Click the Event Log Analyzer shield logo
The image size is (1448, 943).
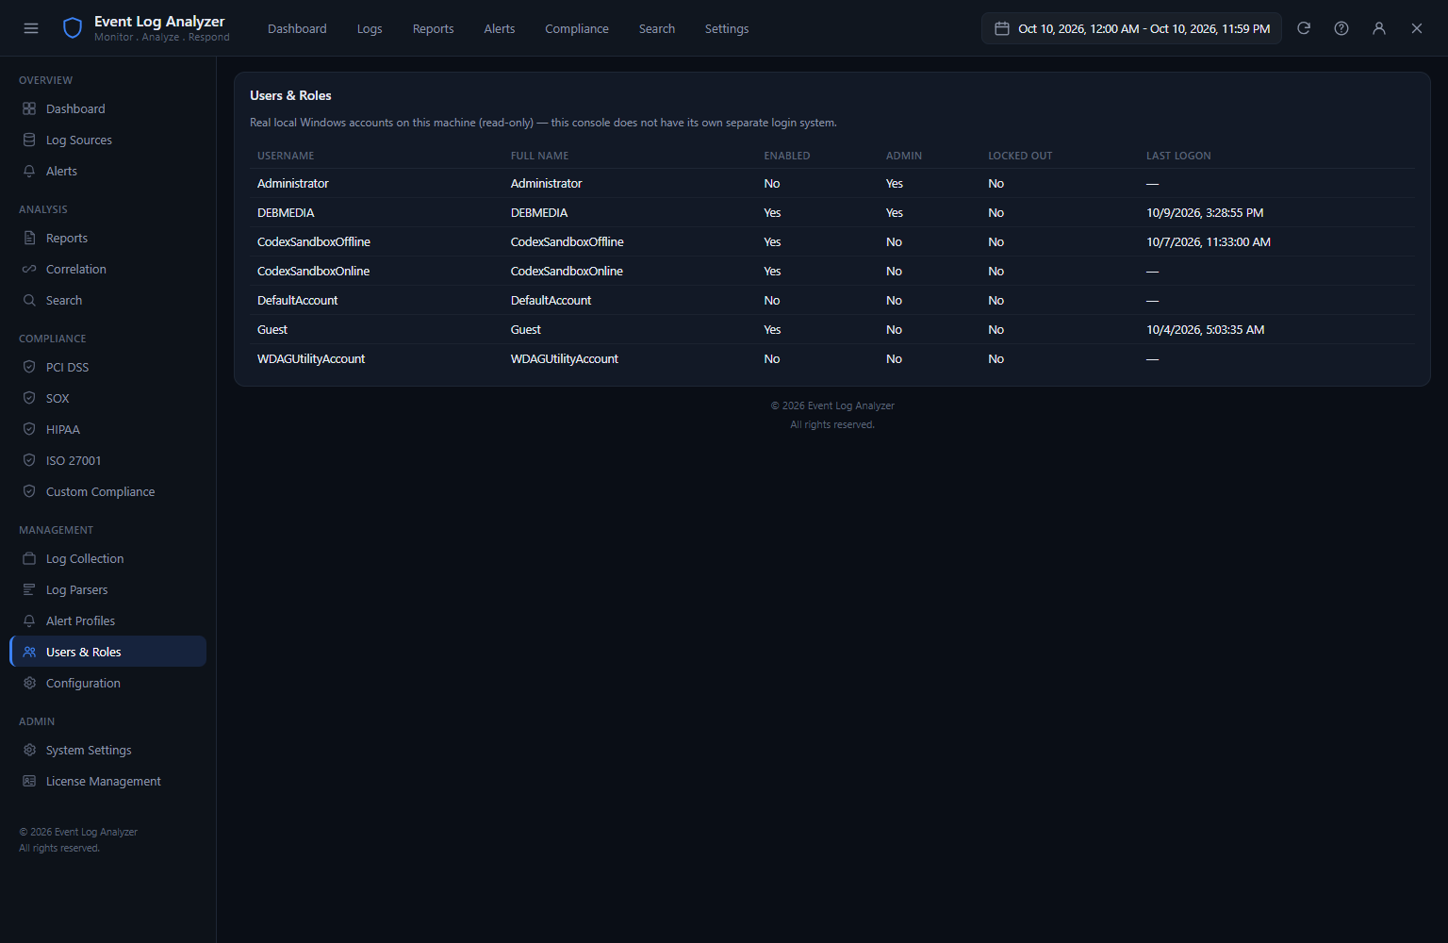[73, 28]
